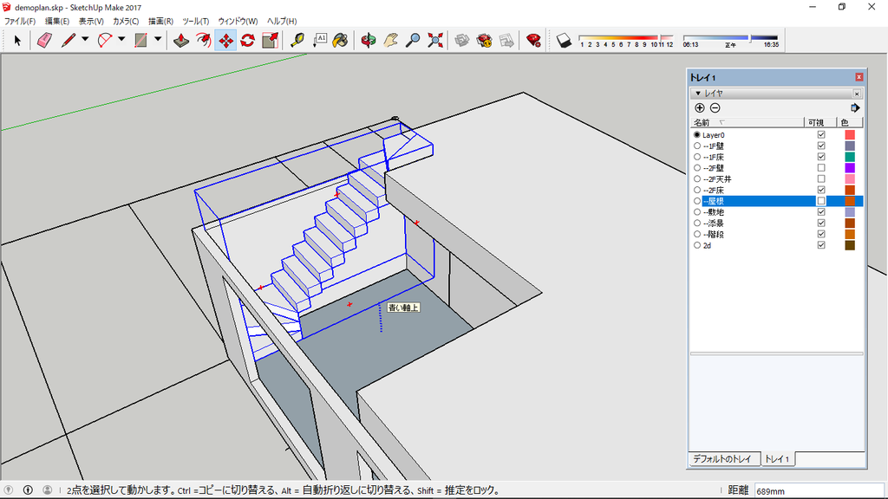Select the Text label tool

tap(320, 40)
